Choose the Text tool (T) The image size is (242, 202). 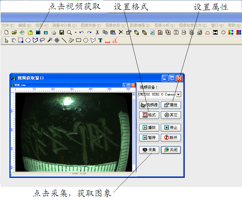(x=100, y=40)
